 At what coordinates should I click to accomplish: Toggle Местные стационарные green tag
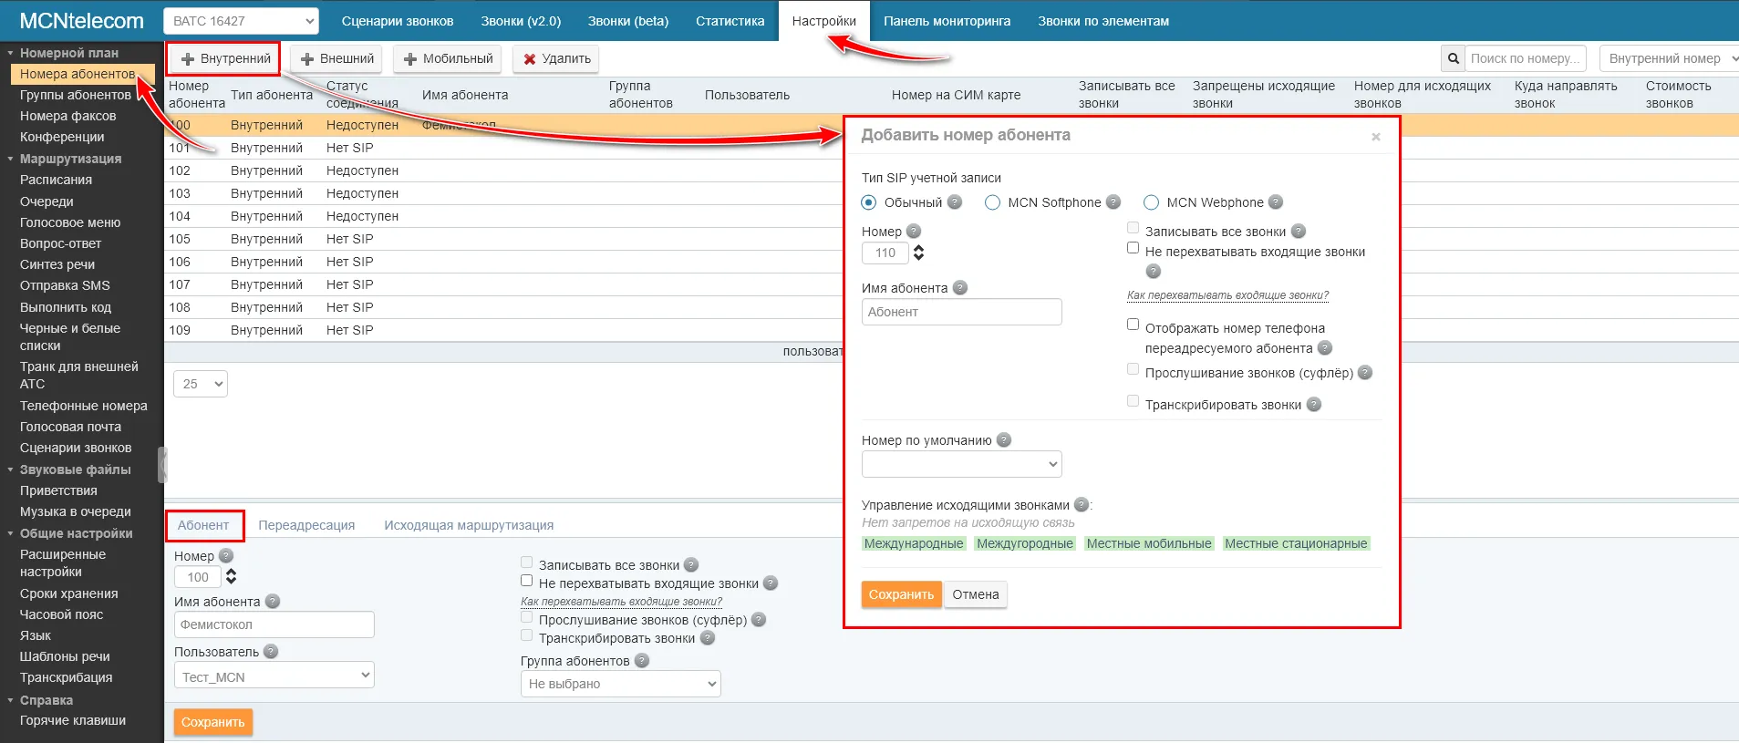(x=1296, y=543)
